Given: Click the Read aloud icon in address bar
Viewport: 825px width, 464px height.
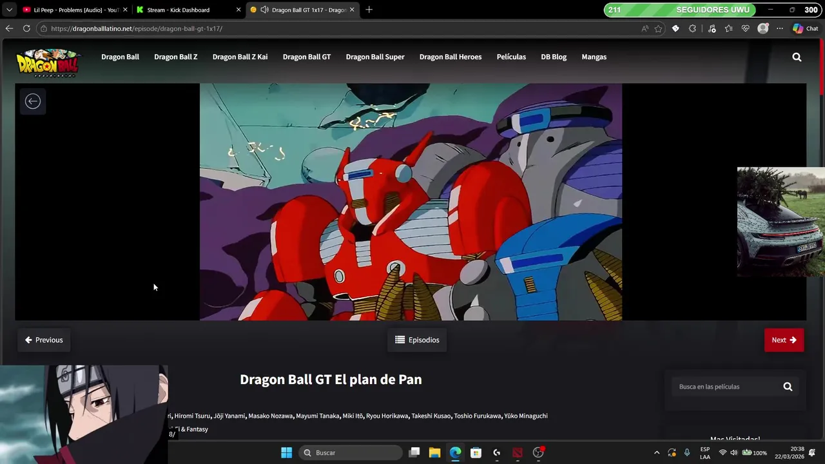Looking at the screenshot, I should (x=645, y=28).
